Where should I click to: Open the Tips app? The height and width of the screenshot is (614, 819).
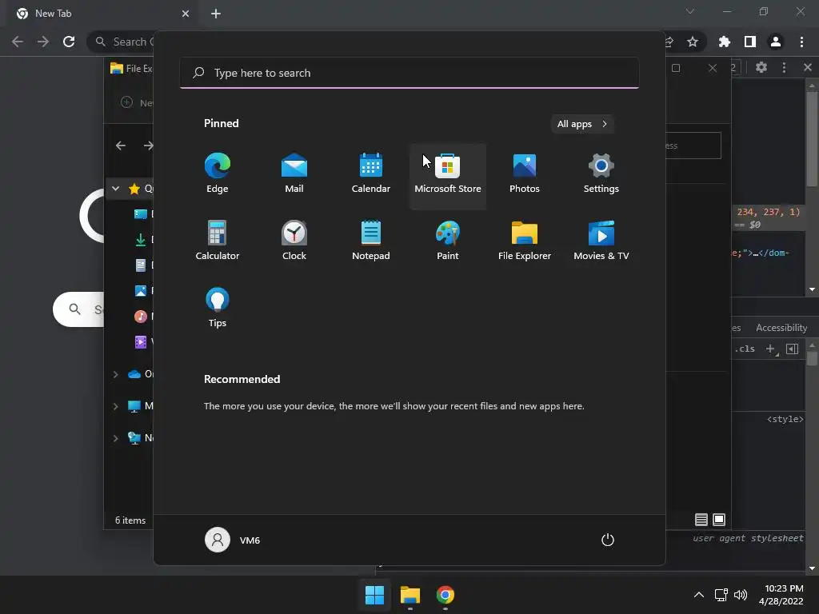(218, 309)
